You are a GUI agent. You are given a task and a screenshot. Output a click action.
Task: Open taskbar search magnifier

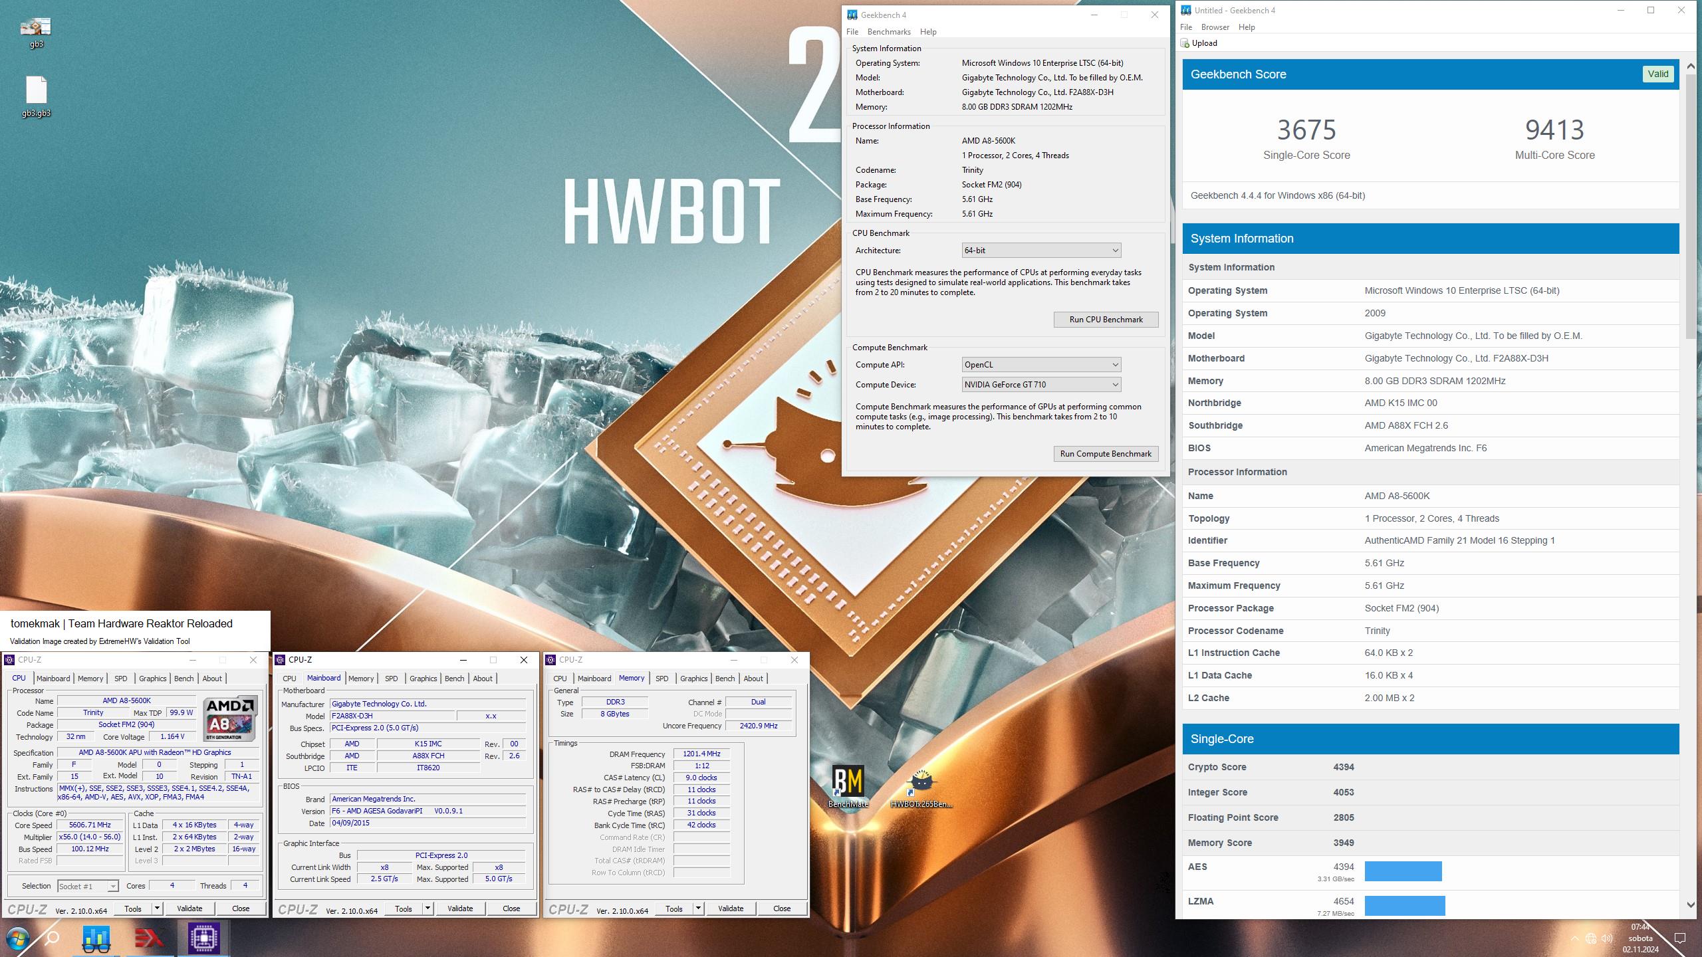pyautogui.click(x=52, y=938)
